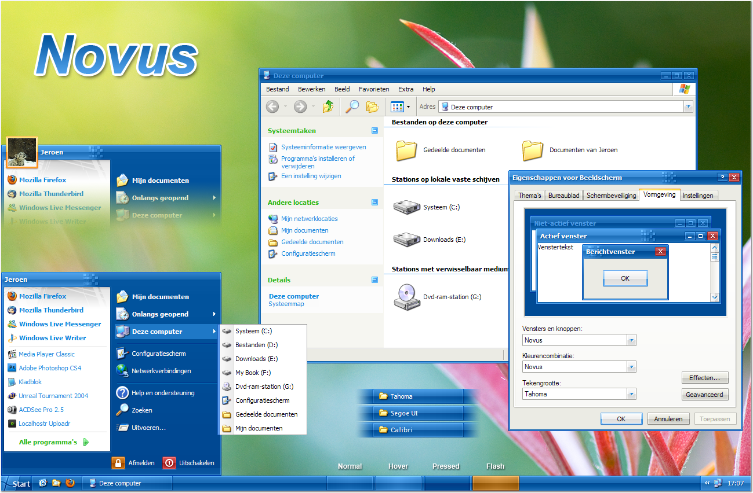
Task: Open the Kleurencombinatie dropdown
Action: click(631, 366)
